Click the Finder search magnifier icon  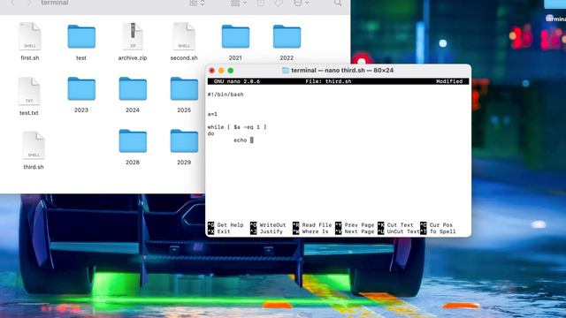pyautogui.click(x=338, y=3)
